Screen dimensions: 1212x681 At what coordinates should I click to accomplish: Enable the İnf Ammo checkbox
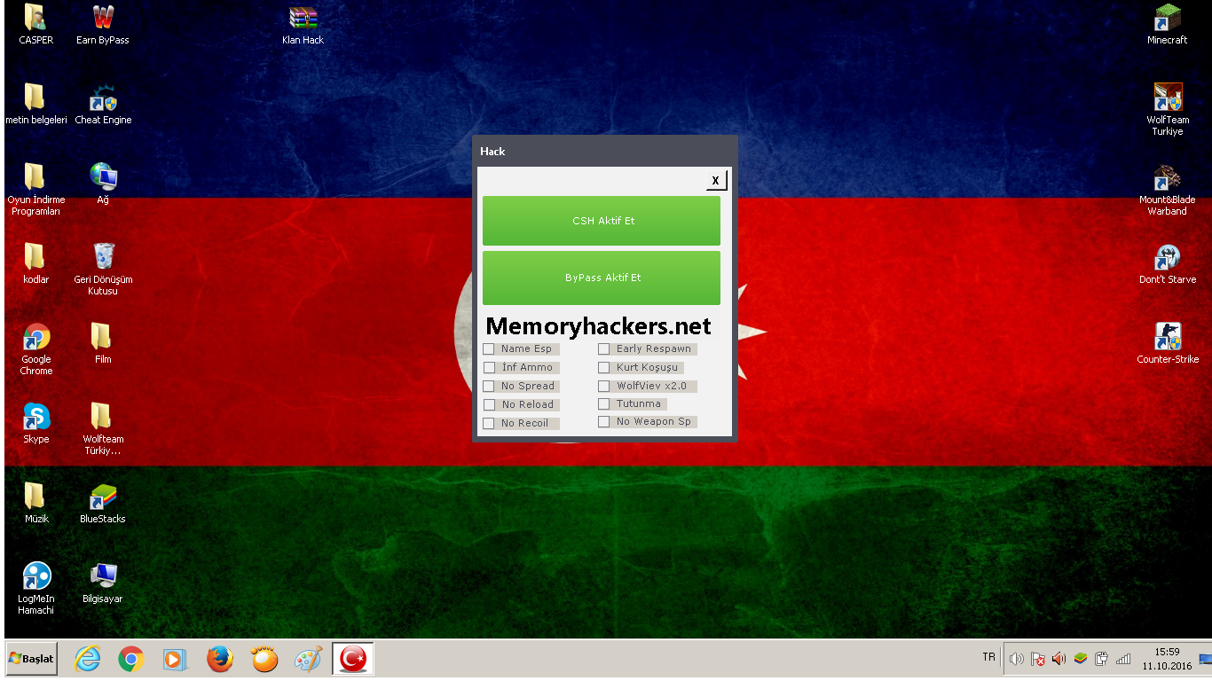pos(488,367)
